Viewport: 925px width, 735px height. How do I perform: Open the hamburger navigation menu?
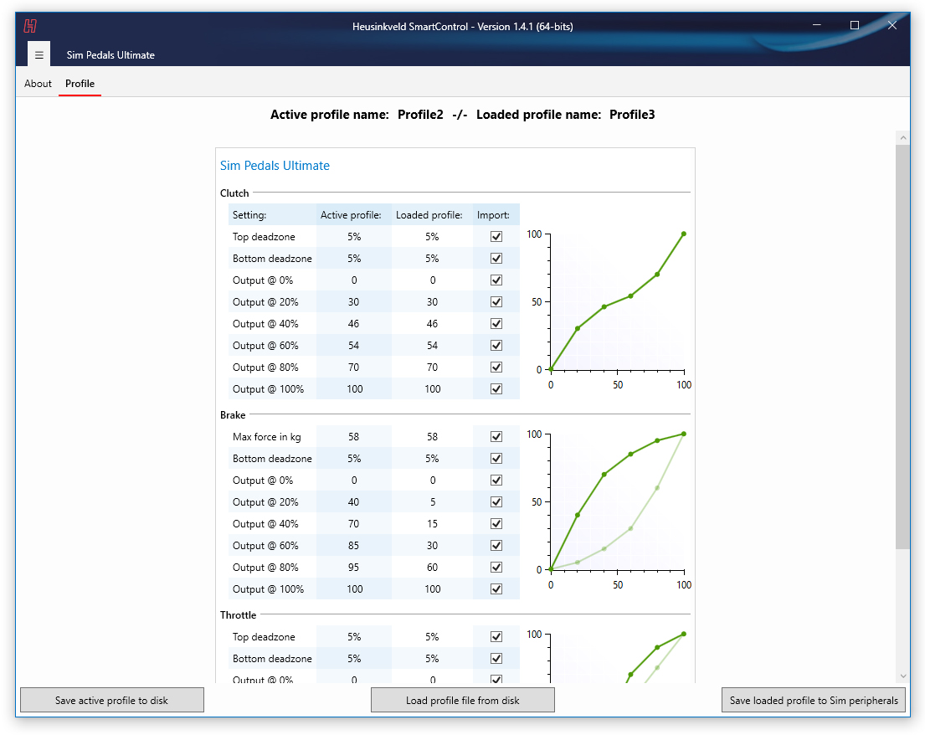(39, 55)
